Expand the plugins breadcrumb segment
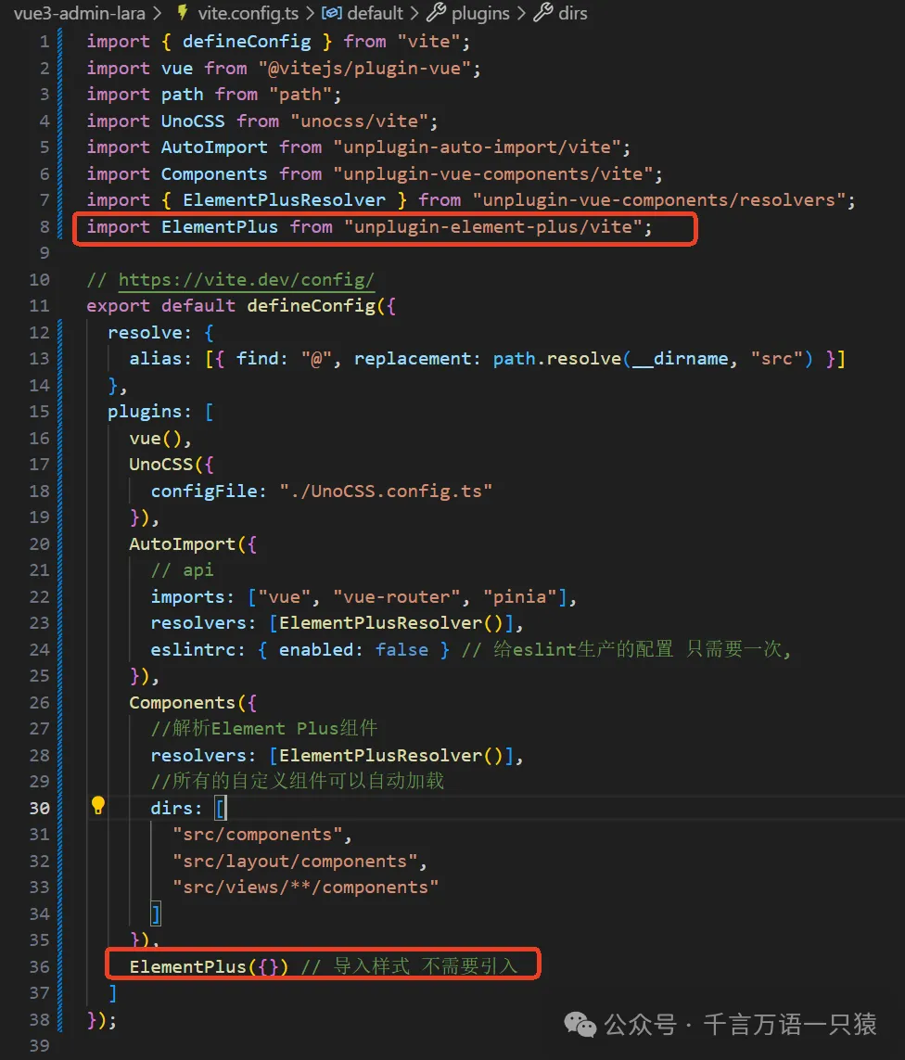 tap(480, 14)
